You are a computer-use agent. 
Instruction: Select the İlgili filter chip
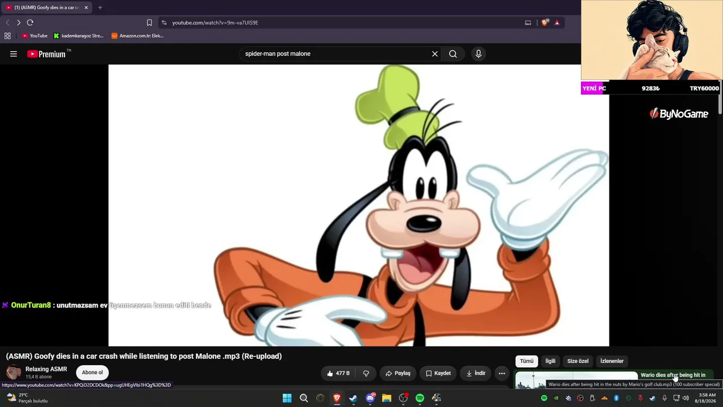[550, 361]
